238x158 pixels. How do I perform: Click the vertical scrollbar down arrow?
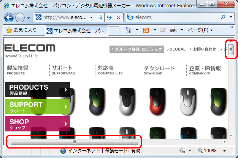[x=231, y=136]
